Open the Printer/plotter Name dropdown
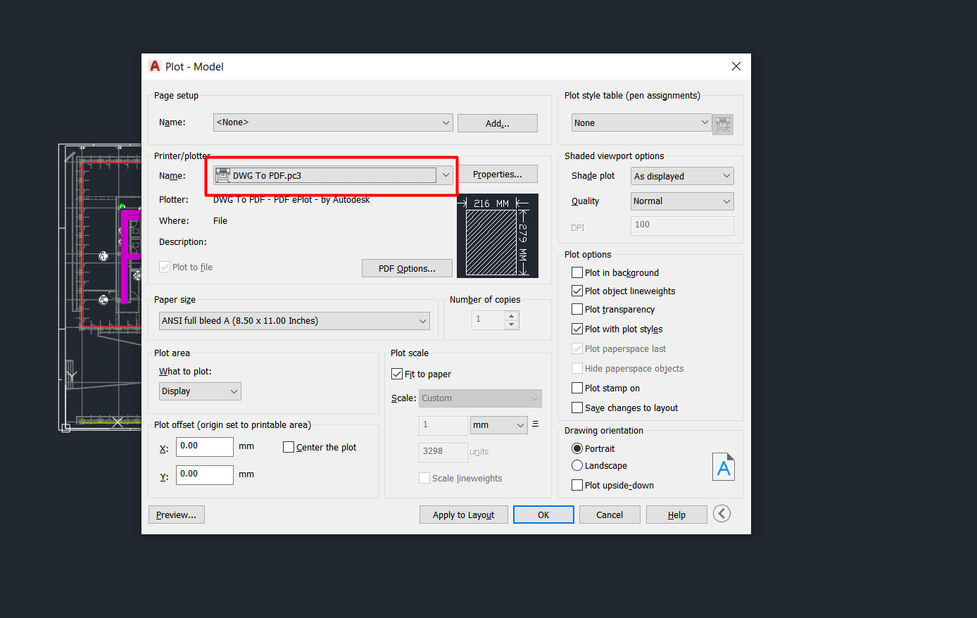This screenshot has width=977, height=618. (333, 175)
